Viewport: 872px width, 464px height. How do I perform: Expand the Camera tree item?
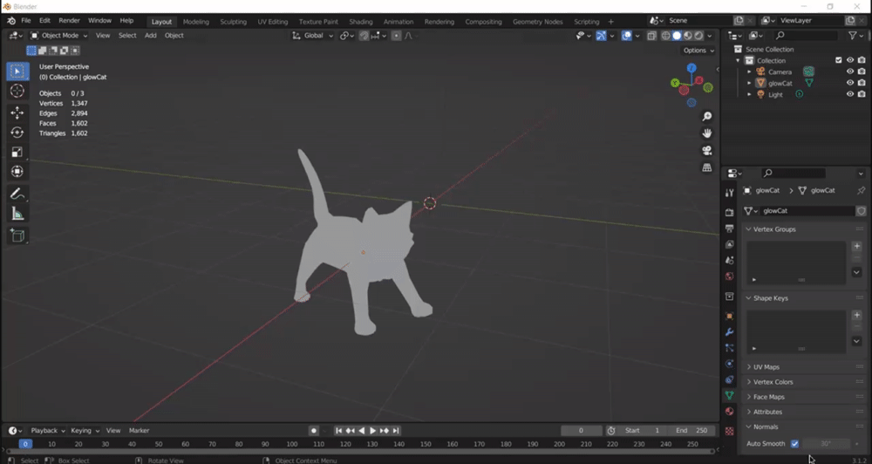pos(749,72)
